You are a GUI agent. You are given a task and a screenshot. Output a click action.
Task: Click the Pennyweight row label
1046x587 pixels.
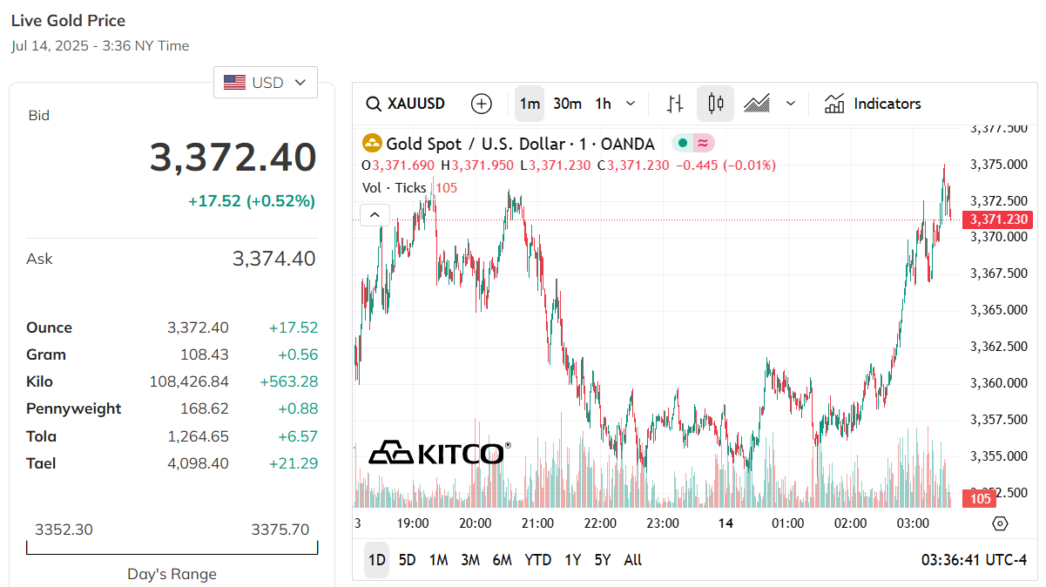tap(74, 408)
